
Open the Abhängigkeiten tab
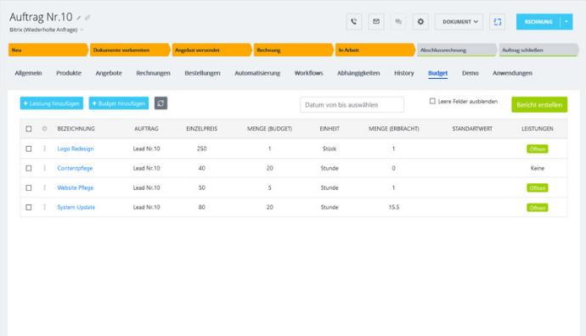(x=358, y=73)
